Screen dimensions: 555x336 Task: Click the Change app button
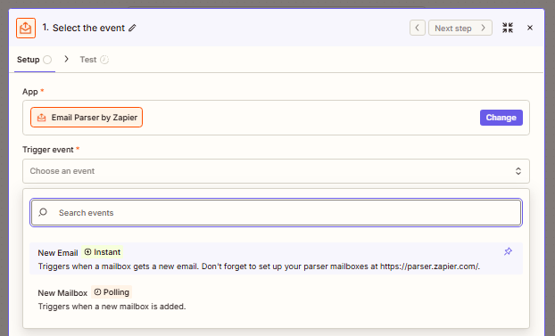pos(501,118)
